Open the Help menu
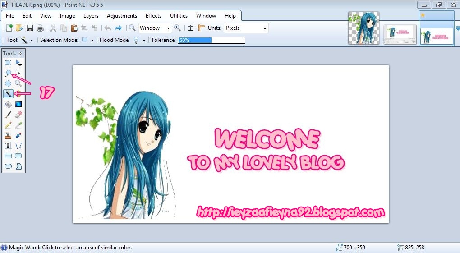Screen dimensions: 460x253 pos(230,16)
